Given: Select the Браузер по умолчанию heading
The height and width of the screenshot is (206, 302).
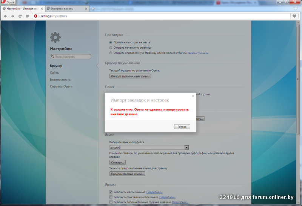Looking at the screenshot, I should pyautogui.click(x=122, y=63).
